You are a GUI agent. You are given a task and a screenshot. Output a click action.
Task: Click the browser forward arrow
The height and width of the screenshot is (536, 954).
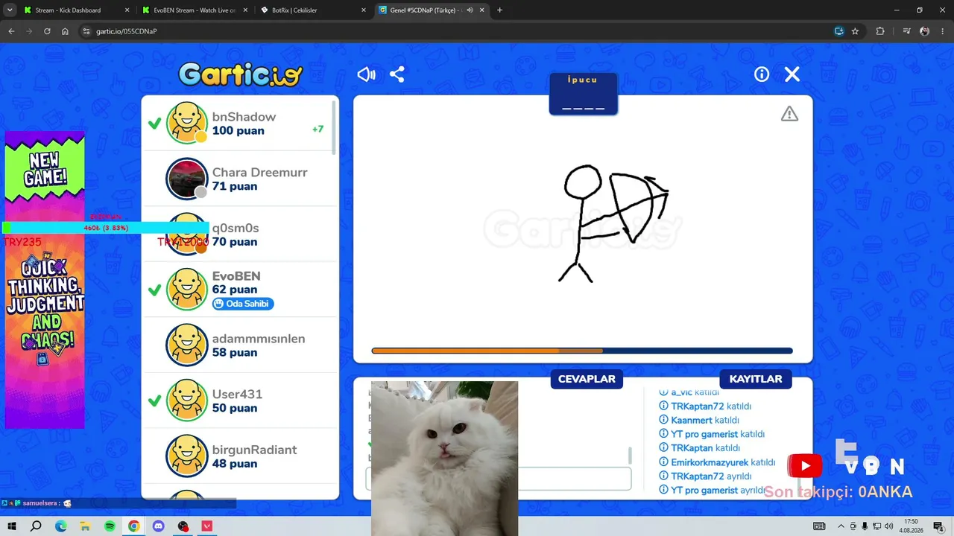(x=29, y=31)
